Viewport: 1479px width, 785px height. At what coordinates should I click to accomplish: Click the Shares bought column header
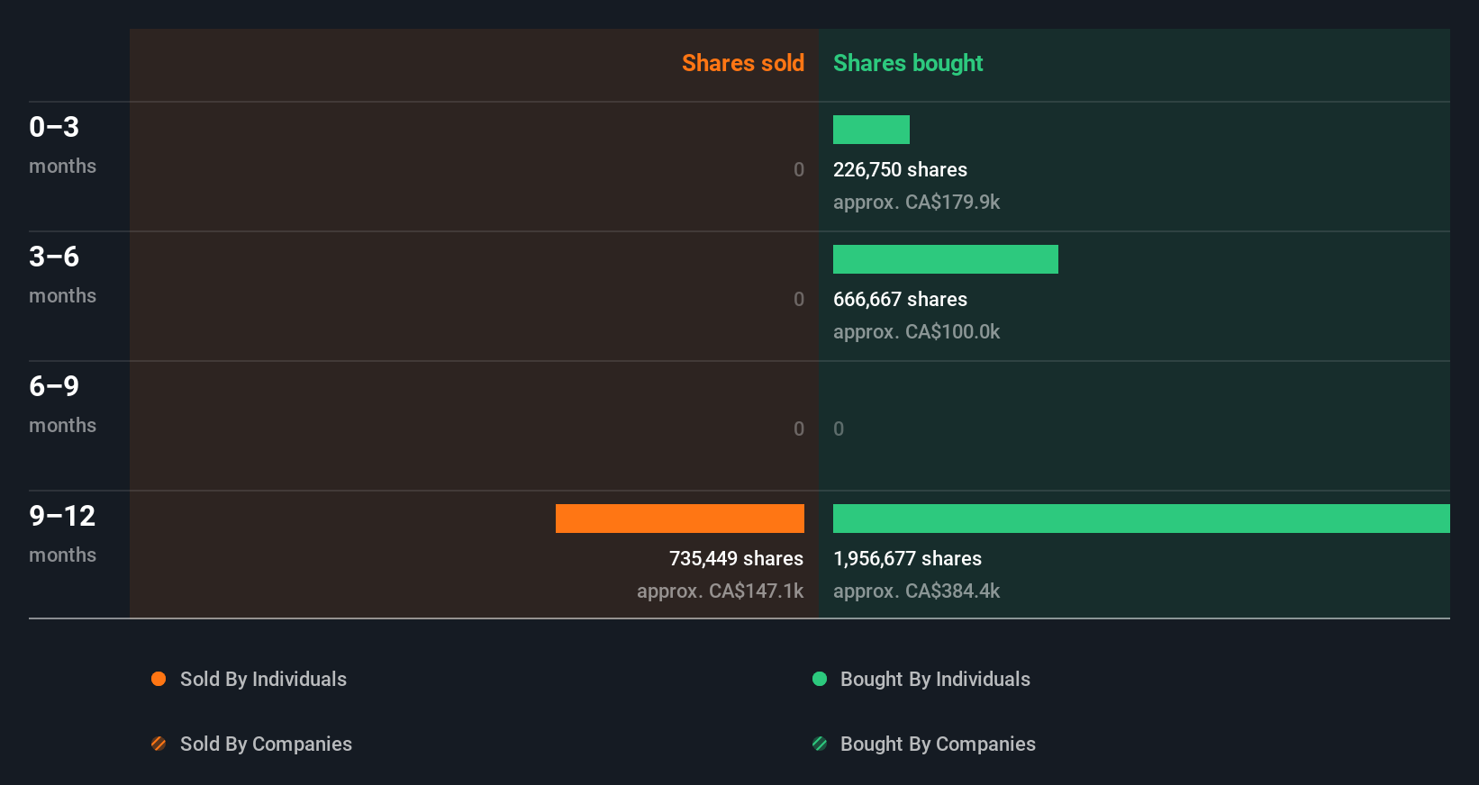[908, 63]
